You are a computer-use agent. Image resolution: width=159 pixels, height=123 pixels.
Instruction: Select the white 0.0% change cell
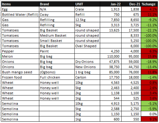[x=149, y=113]
